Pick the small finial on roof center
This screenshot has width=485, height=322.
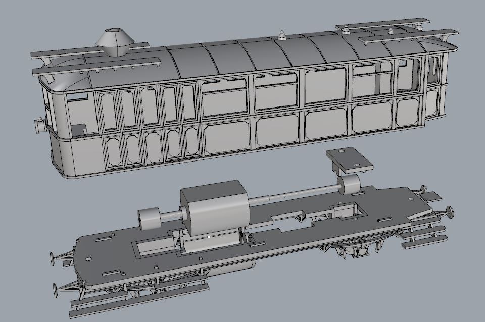282,35
